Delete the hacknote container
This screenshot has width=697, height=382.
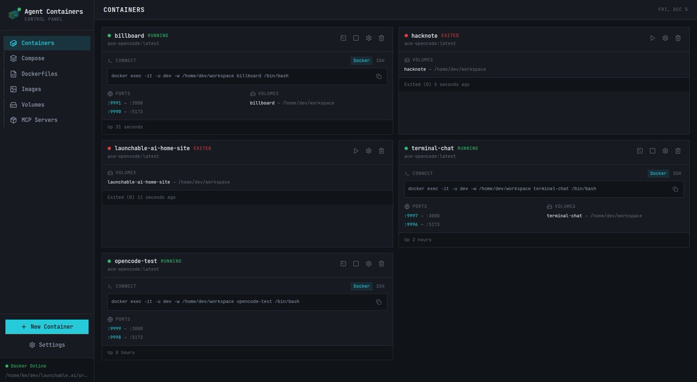(678, 38)
